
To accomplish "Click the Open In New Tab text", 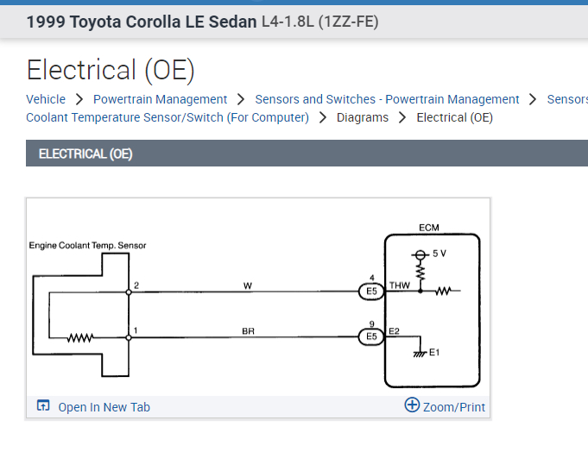I will pos(104,407).
